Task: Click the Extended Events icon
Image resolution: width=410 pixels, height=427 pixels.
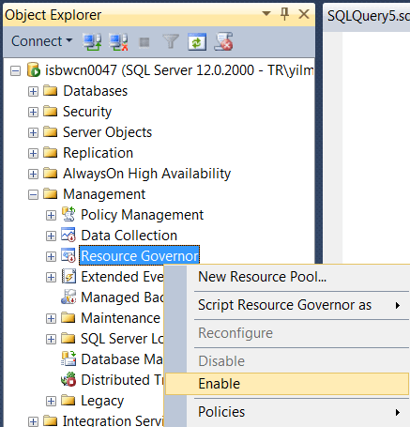Action: tap(68, 276)
